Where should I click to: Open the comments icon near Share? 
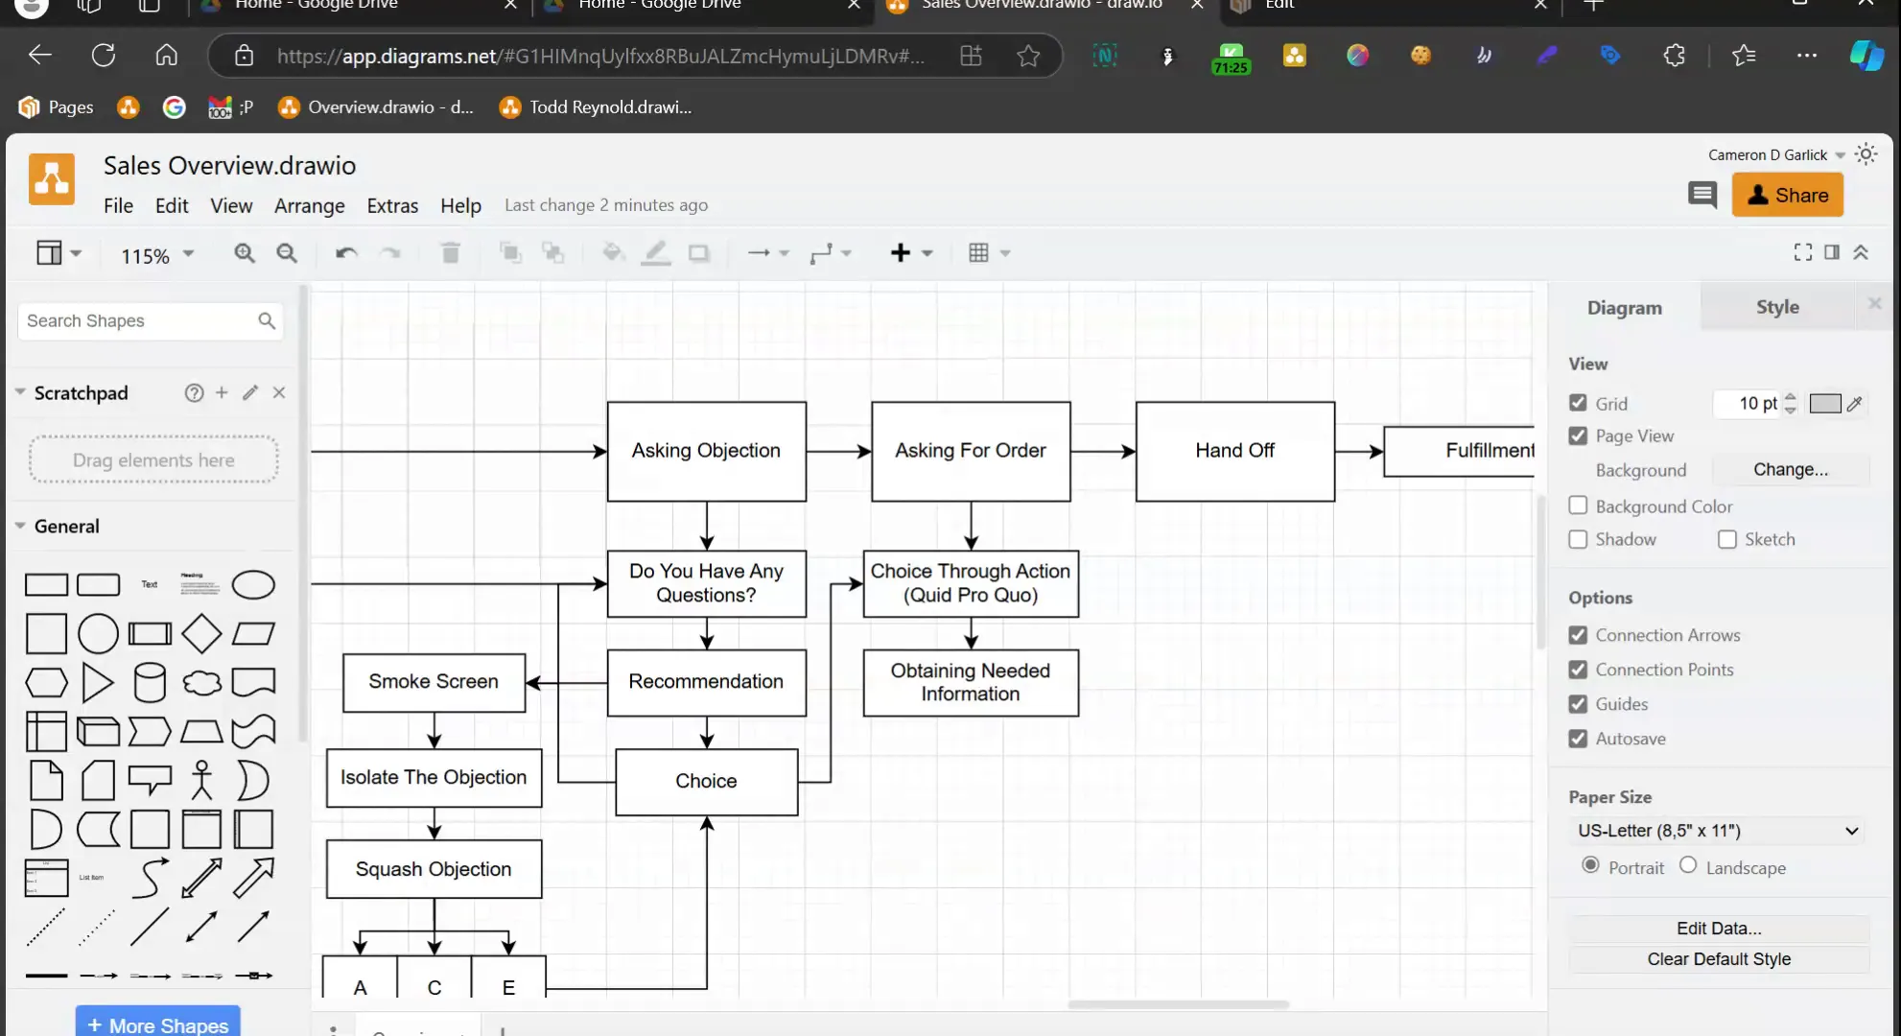coord(1702,195)
